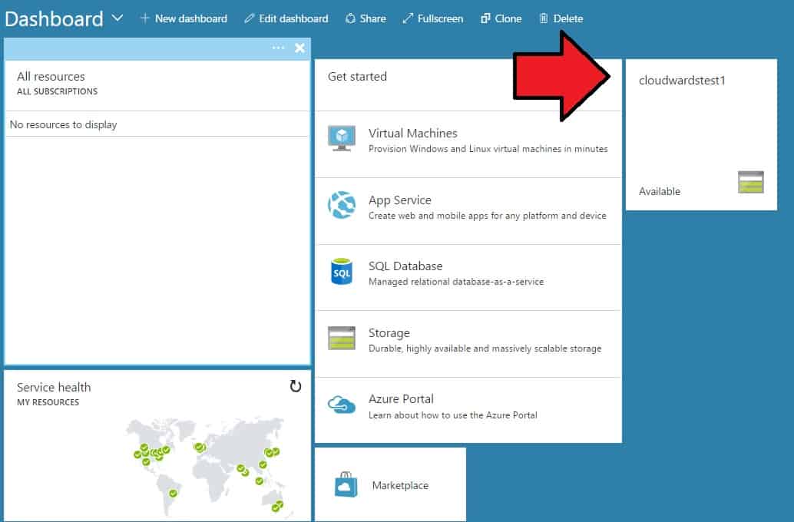The height and width of the screenshot is (522, 794).
Task: Click 'Durable, highly available' storage description
Action: 485,349
